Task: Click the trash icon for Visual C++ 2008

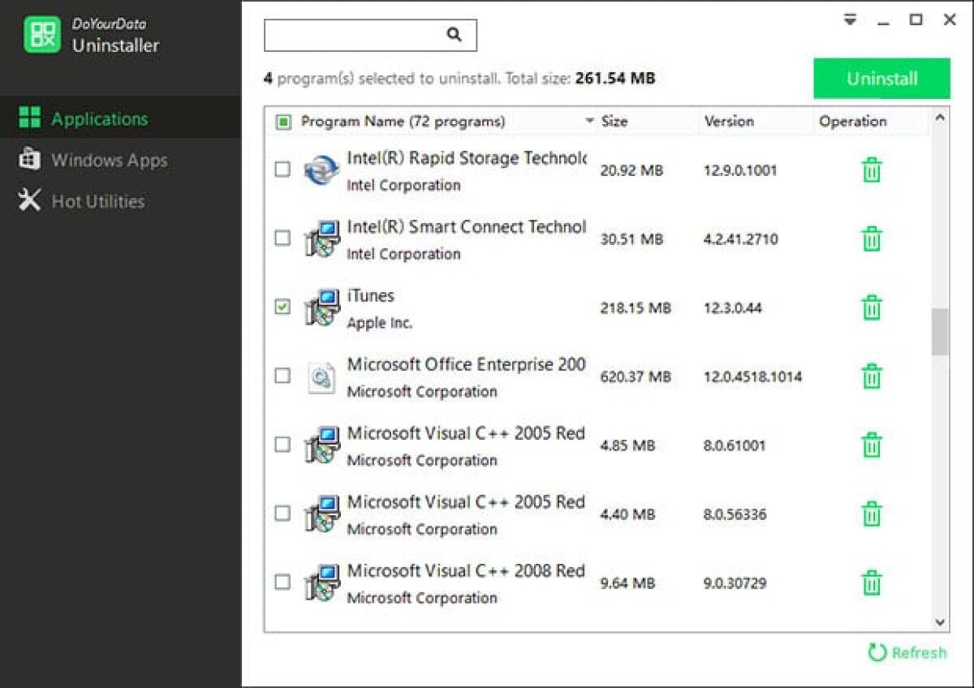Action: 871,583
